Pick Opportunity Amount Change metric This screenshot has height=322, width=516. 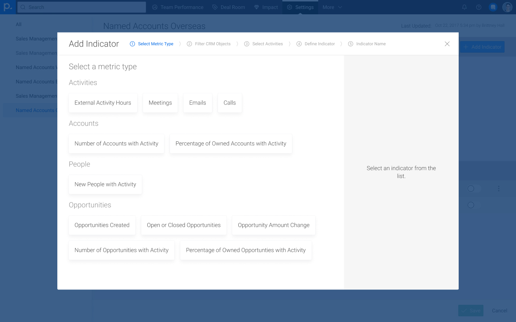tap(273, 225)
